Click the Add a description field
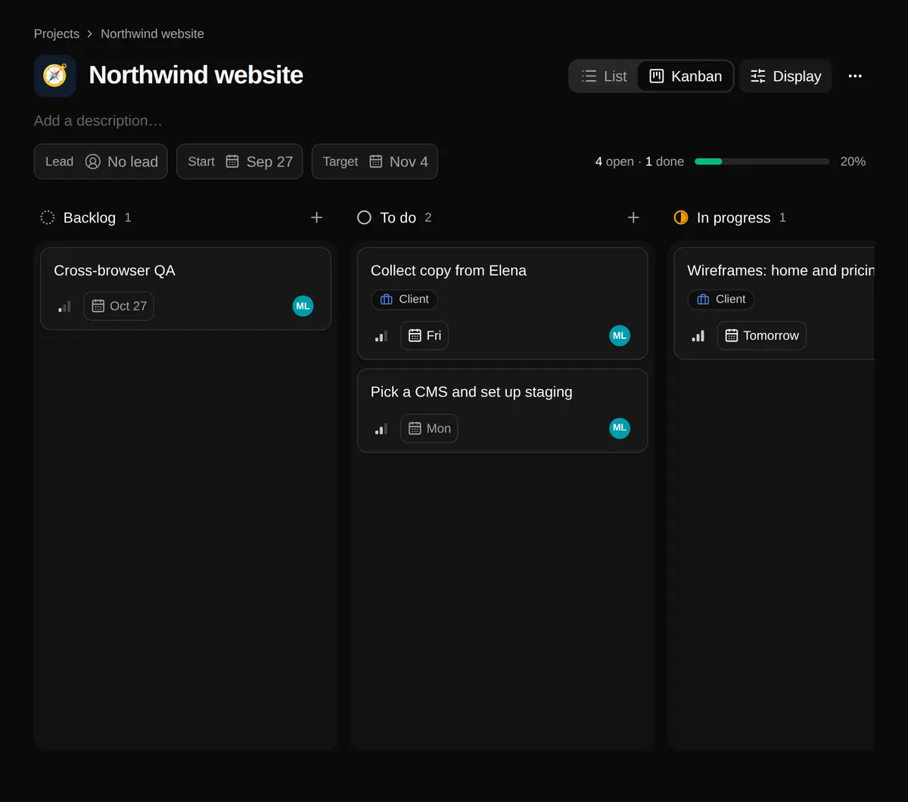Viewport: 908px width, 802px height. [x=98, y=121]
